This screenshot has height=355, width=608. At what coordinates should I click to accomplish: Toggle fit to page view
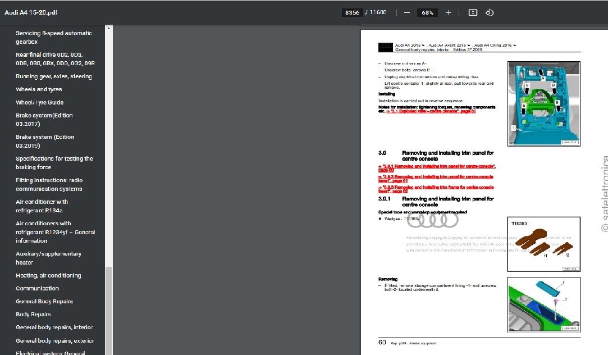(473, 12)
